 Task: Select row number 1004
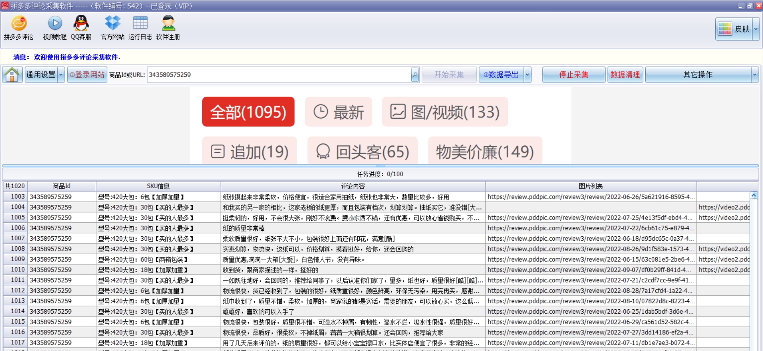point(15,207)
